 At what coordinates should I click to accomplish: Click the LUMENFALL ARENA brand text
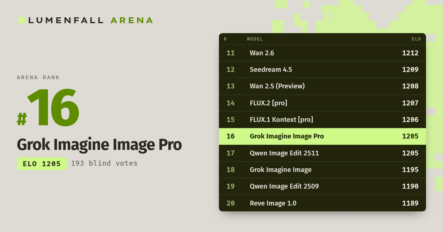pos(90,21)
